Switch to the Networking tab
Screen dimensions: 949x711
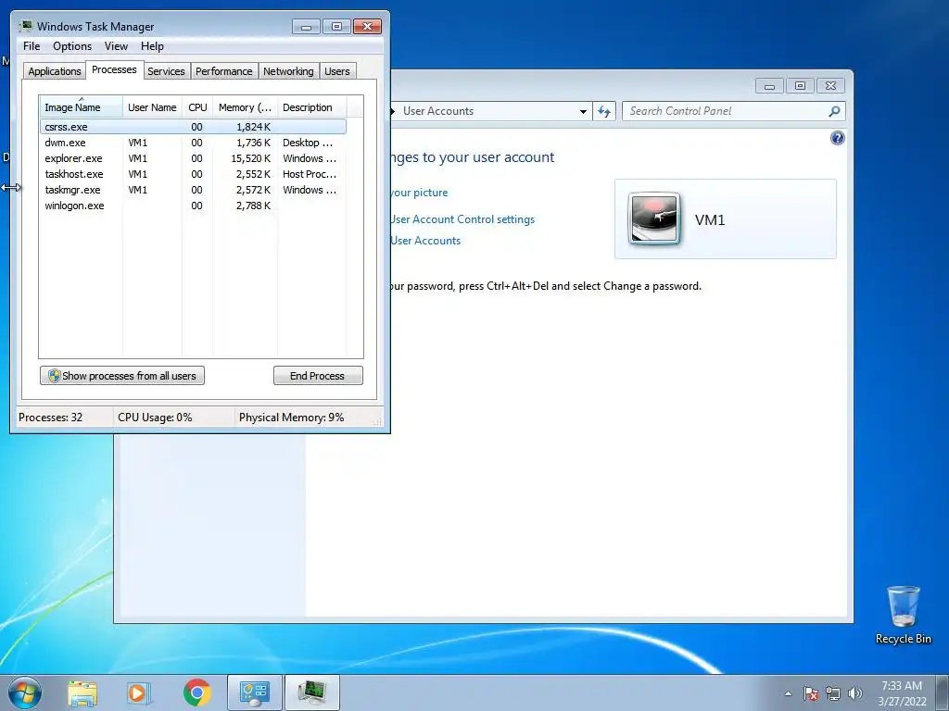[288, 71]
